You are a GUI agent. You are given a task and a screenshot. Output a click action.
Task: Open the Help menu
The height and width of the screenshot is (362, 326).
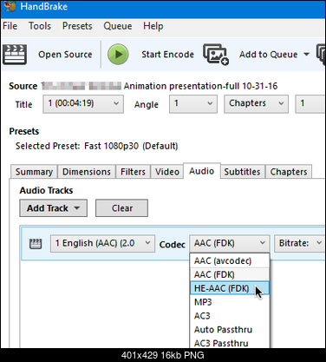pyautogui.click(x=153, y=26)
